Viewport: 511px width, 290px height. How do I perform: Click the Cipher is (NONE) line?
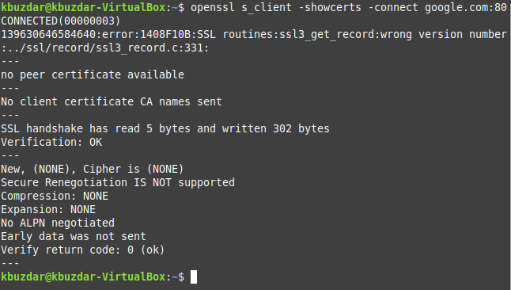[93, 170]
